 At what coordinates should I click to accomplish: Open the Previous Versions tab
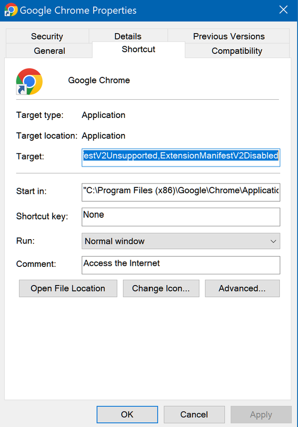pos(228,36)
